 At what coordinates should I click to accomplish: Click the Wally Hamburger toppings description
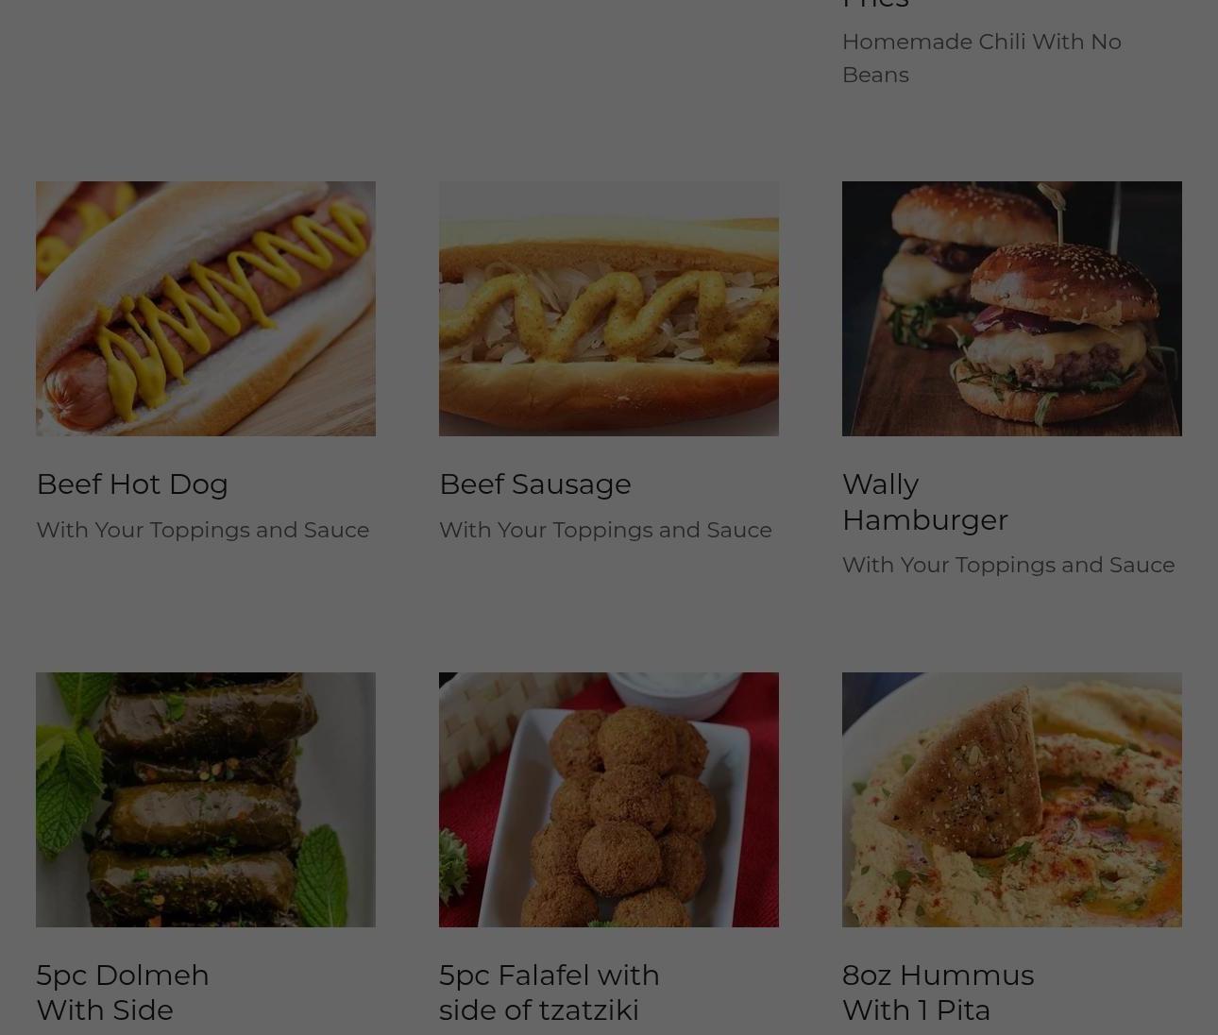[1008, 565]
